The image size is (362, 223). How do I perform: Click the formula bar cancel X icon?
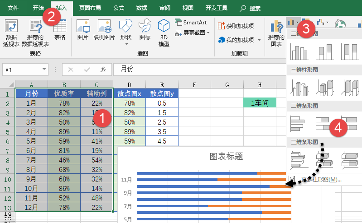[71, 70]
